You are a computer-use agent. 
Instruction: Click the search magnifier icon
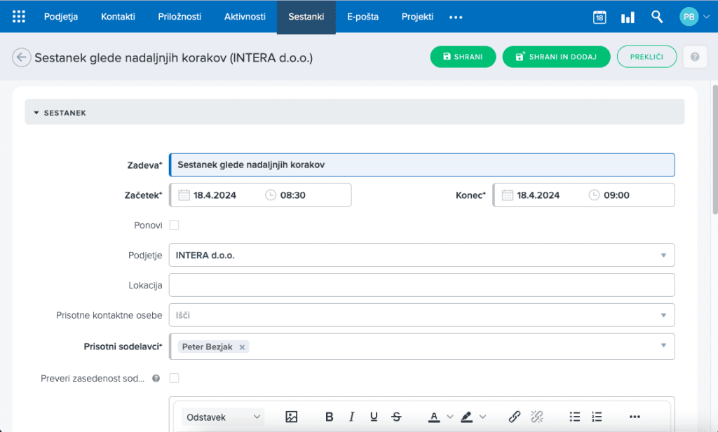657,17
